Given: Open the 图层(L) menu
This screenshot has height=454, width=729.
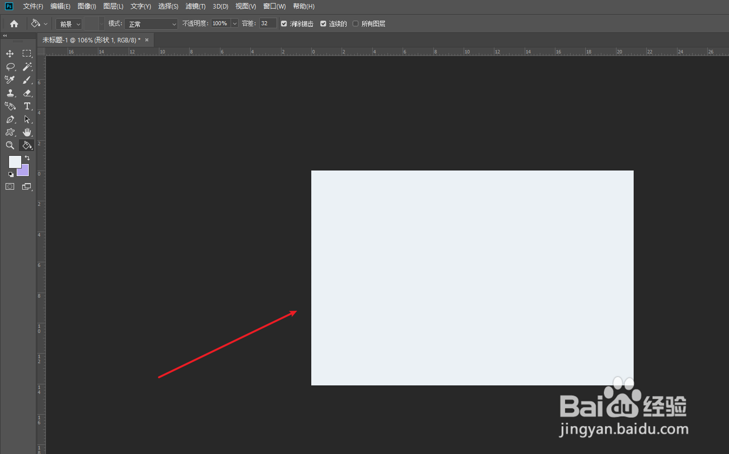Looking at the screenshot, I should point(114,6).
